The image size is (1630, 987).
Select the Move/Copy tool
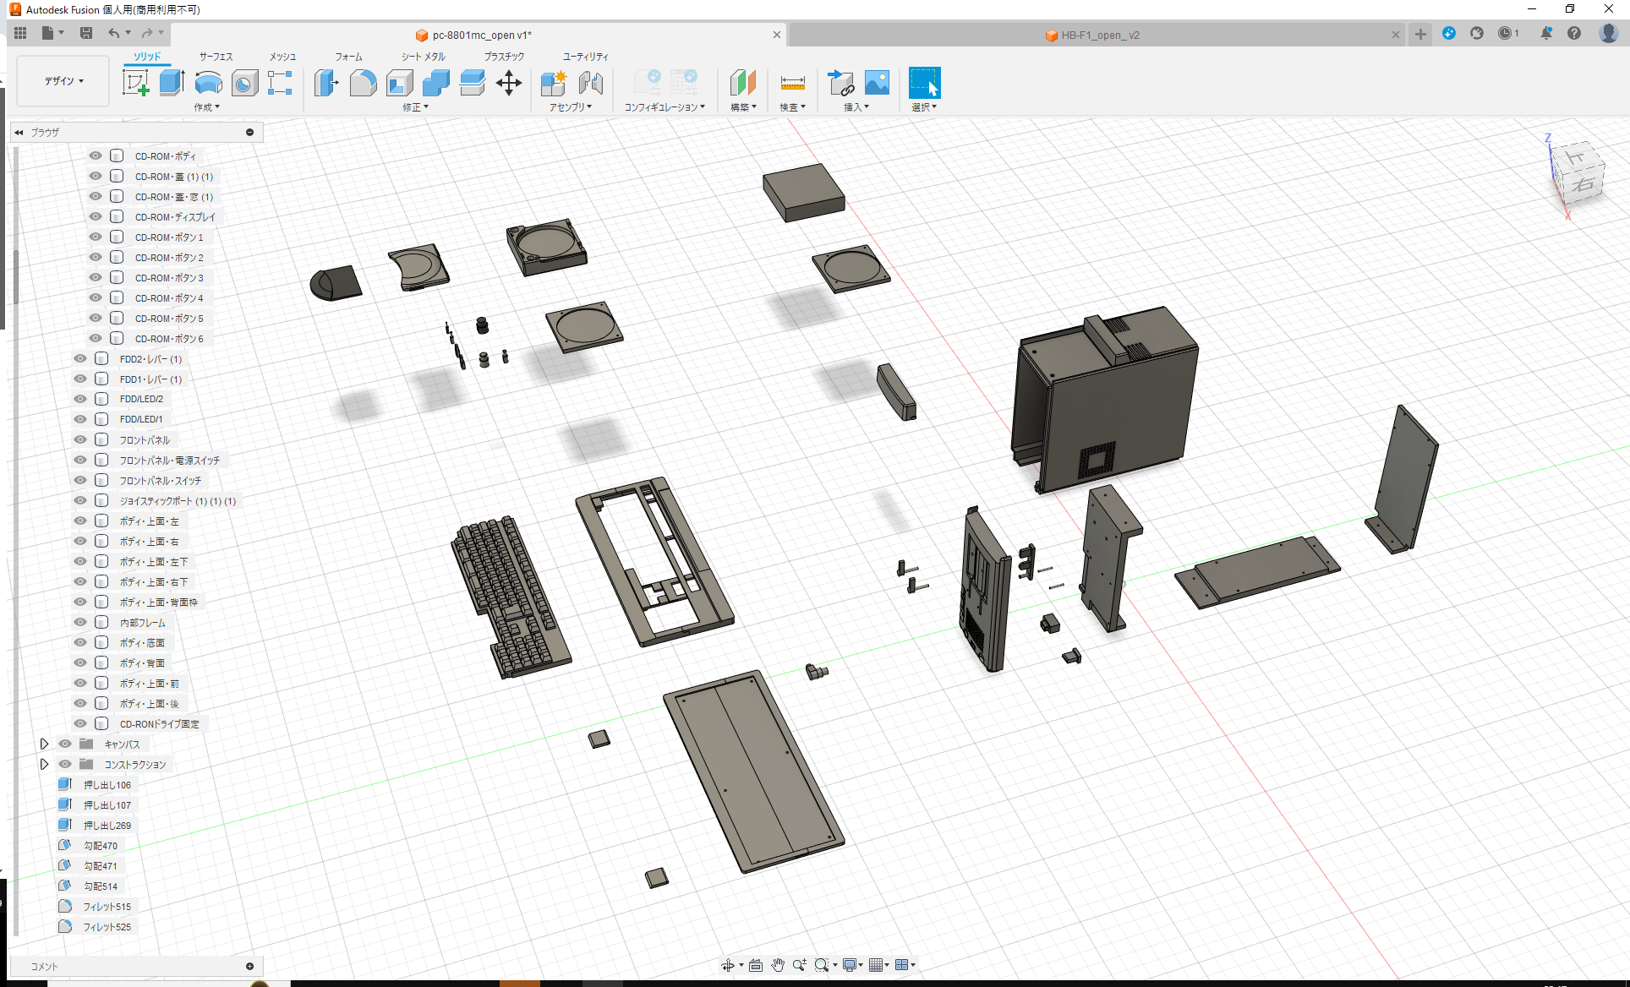tap(509, 83)
